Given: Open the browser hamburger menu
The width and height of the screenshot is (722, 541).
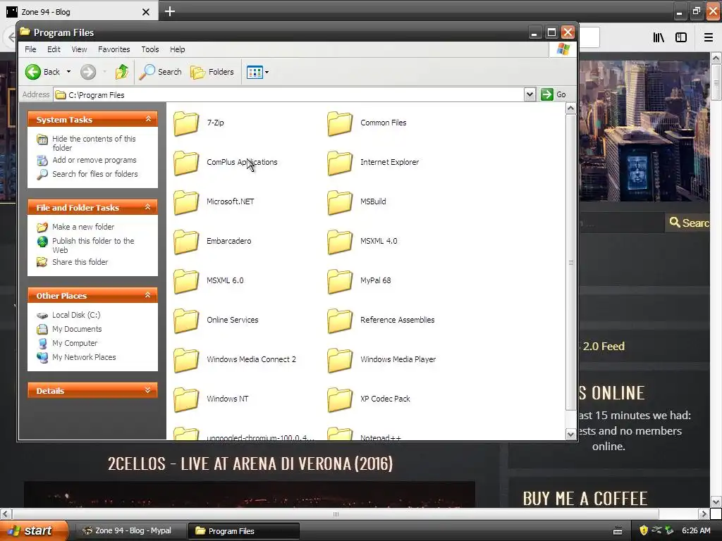Looking at the screenshot, I should point(709,38).
